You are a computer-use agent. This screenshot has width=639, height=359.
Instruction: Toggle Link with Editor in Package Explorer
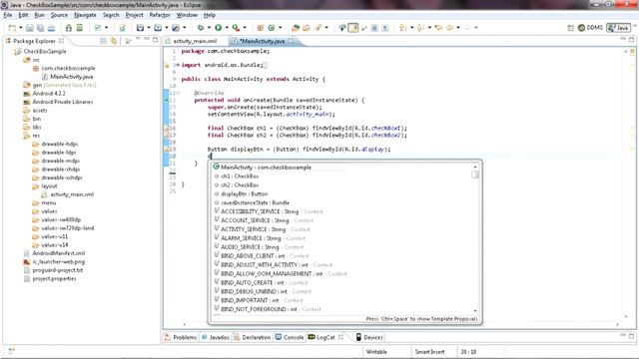coord(114,41)
